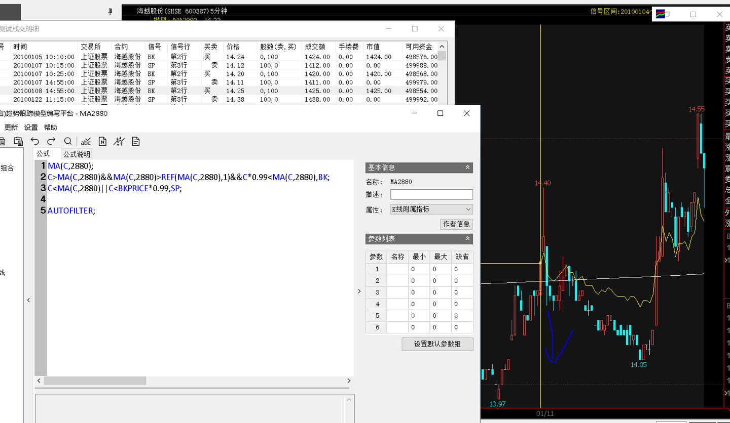730x423 pixels.
Task: Click the 交易所 column header
Action: (95, 47)
